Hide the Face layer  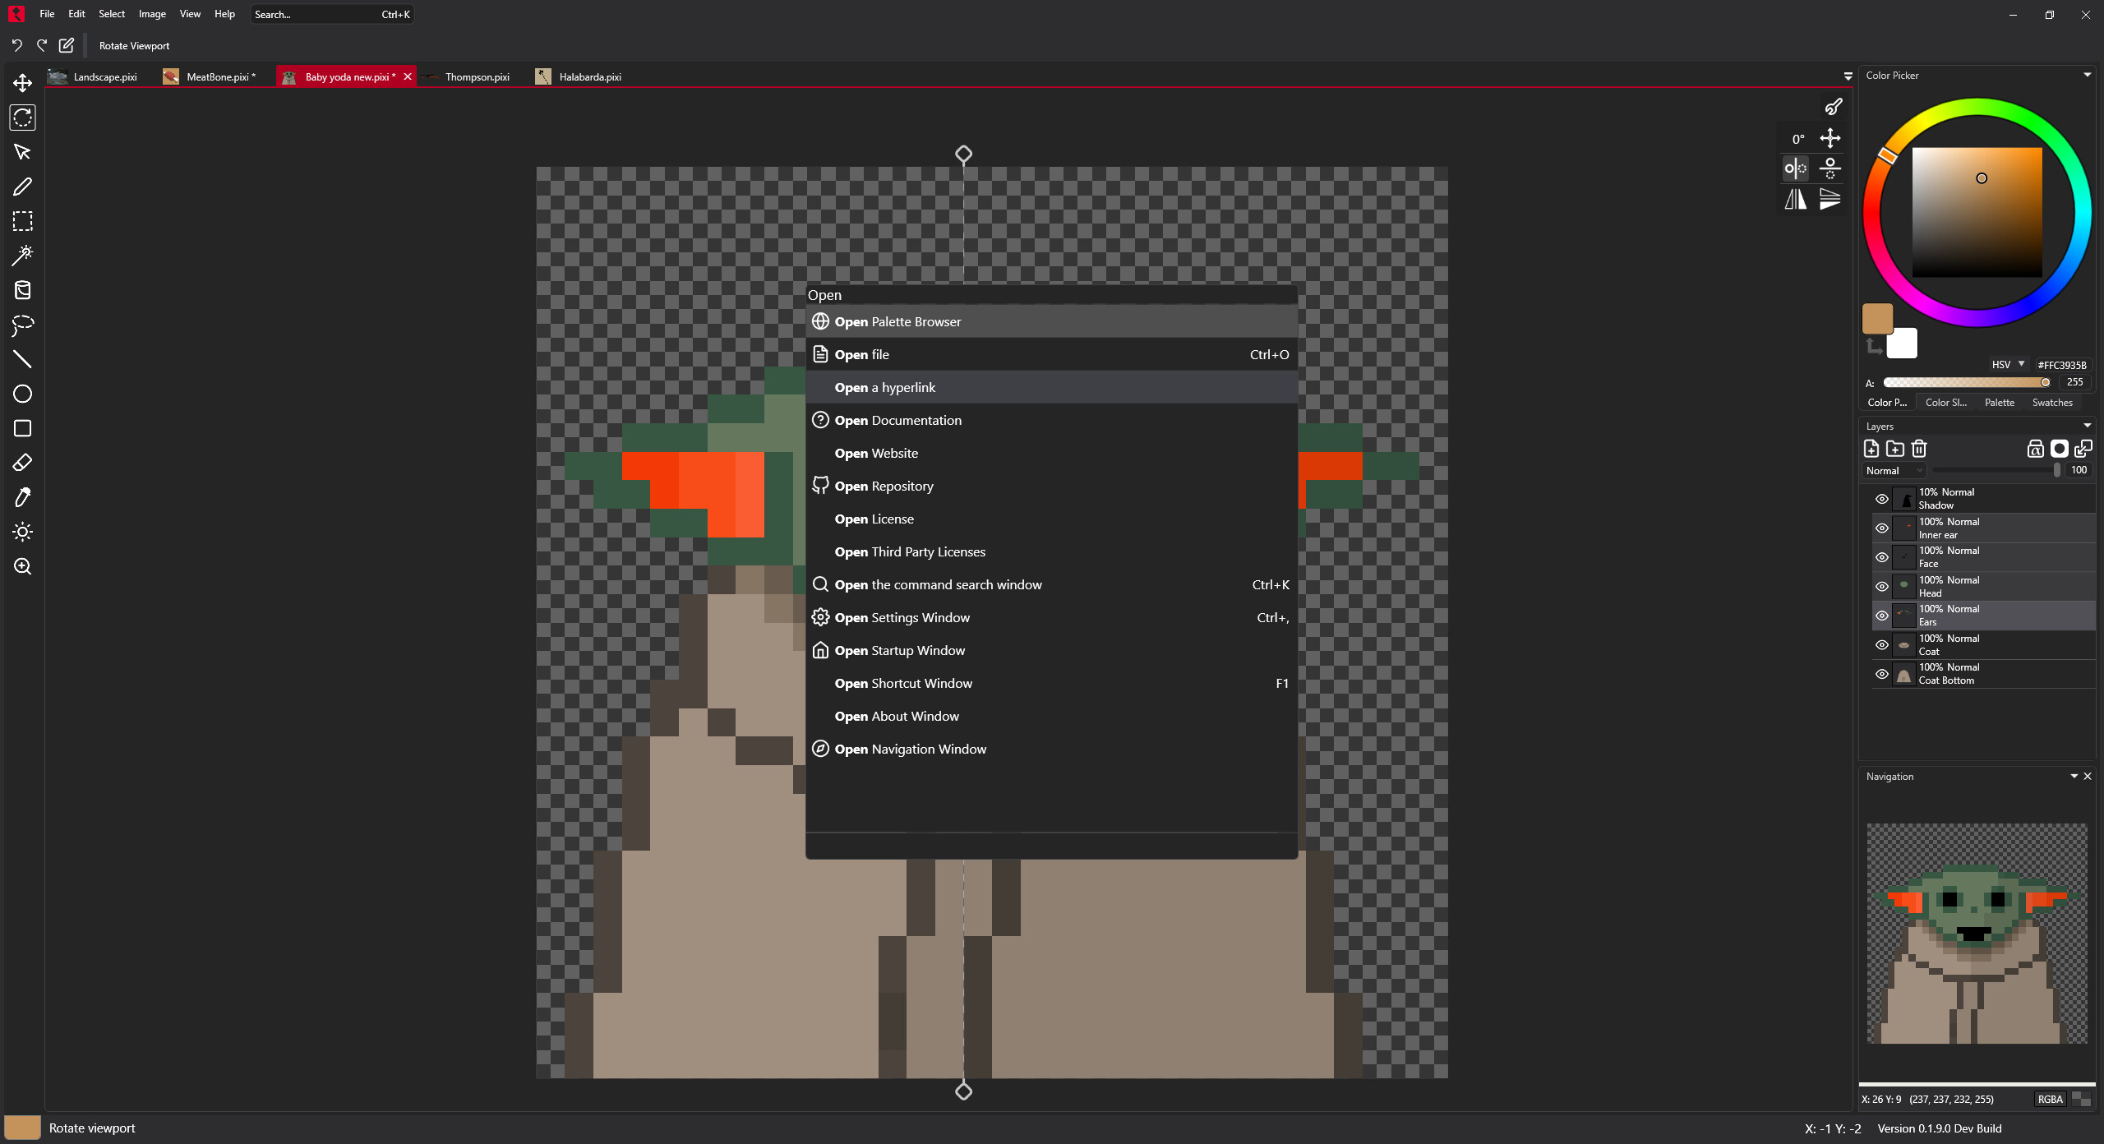(x=1882, y=557)
